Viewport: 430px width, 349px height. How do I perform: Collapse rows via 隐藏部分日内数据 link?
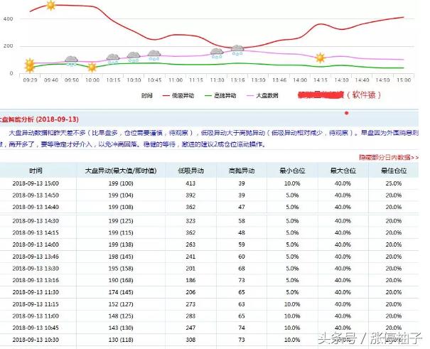click(x=388, y=157)
